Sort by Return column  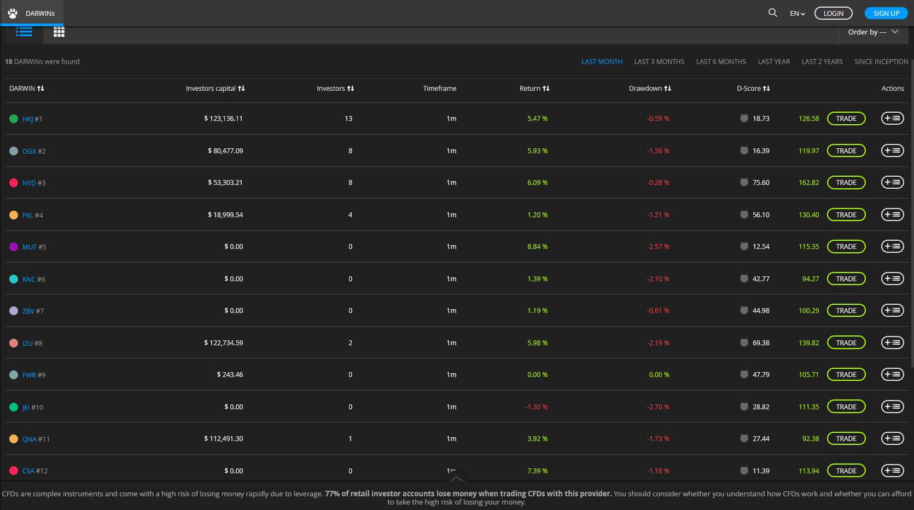click(534, 88)
